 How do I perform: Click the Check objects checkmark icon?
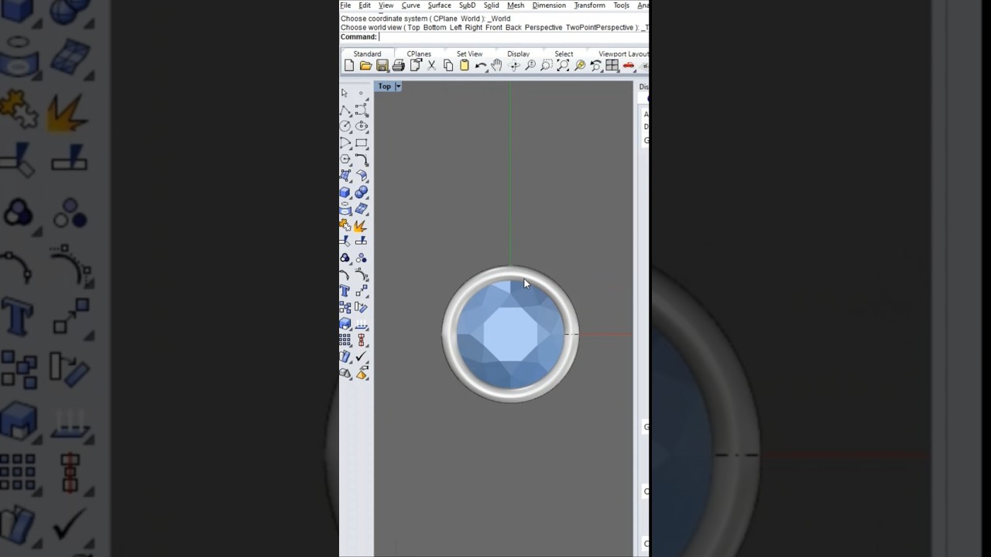[x=362, y=357]
